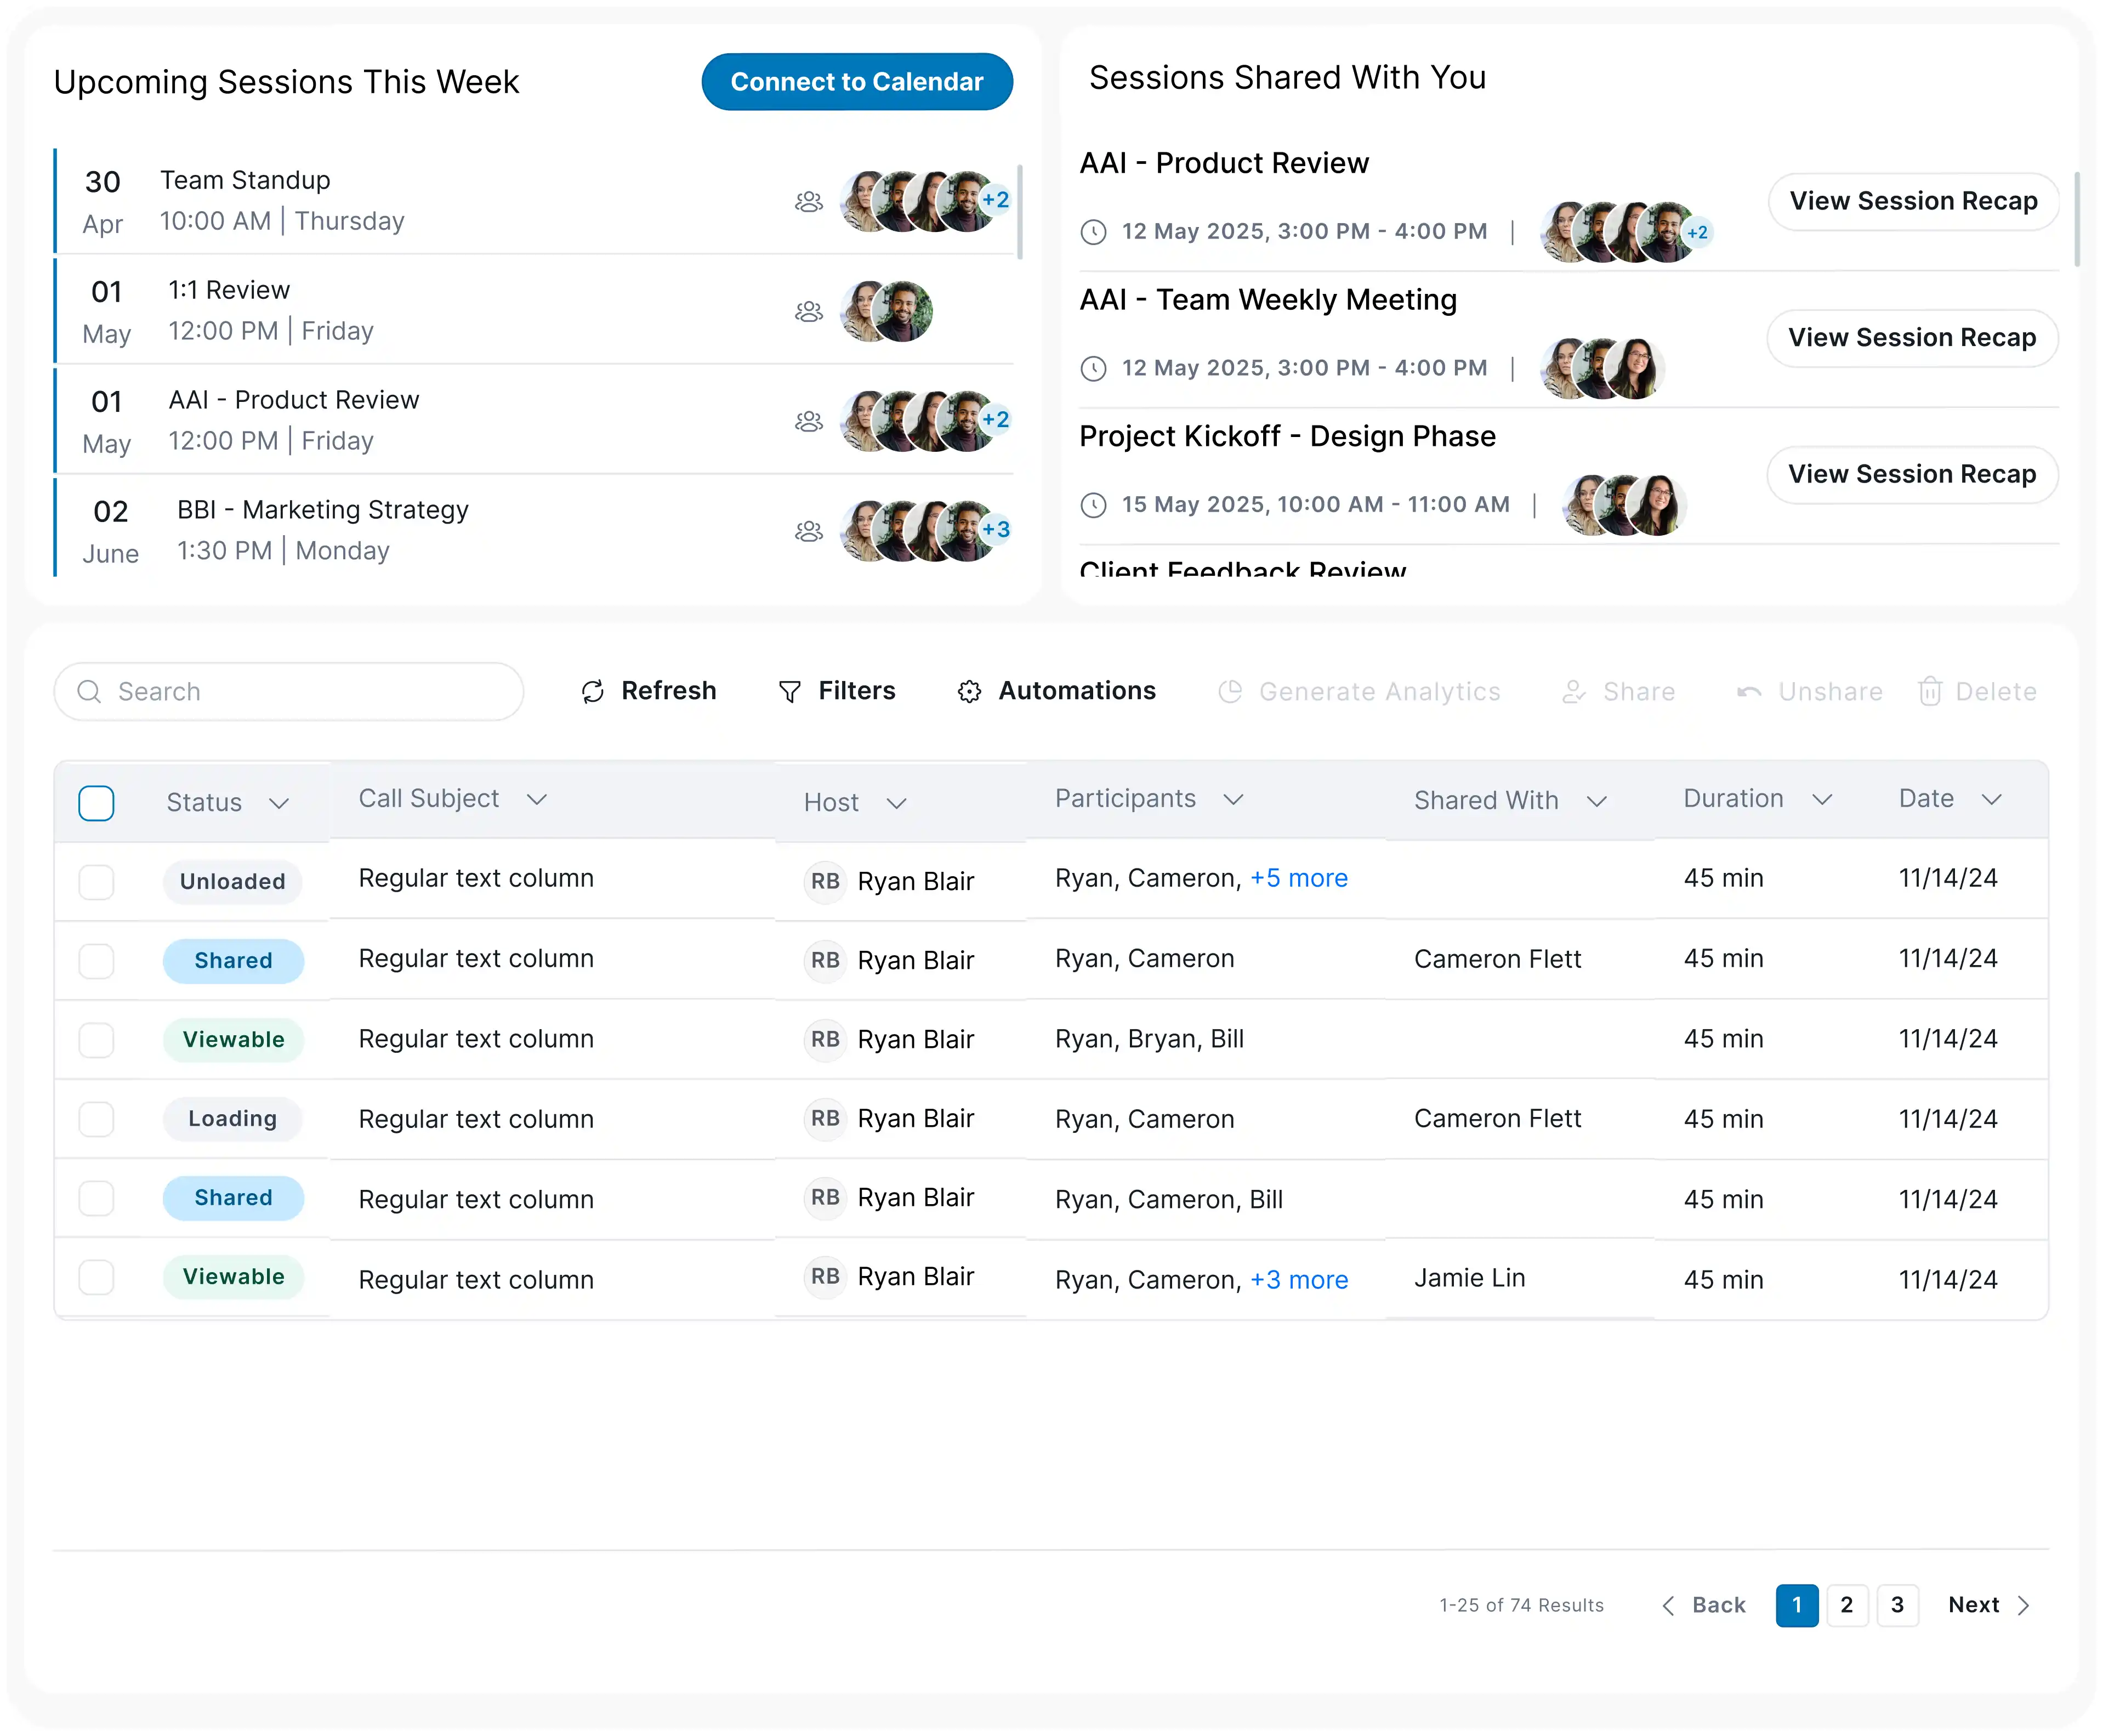Click attendees icon on Team Standup row
Image resolution: width=2103 pixels, height=1736 pixels.
tap(809, 202)
